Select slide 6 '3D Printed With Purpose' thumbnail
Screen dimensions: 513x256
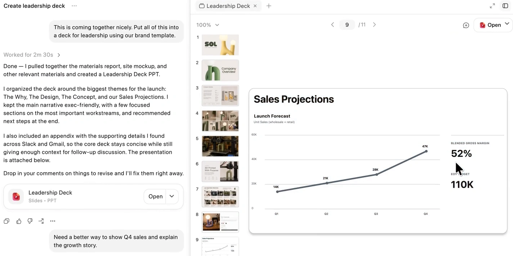tap(220, 172)
